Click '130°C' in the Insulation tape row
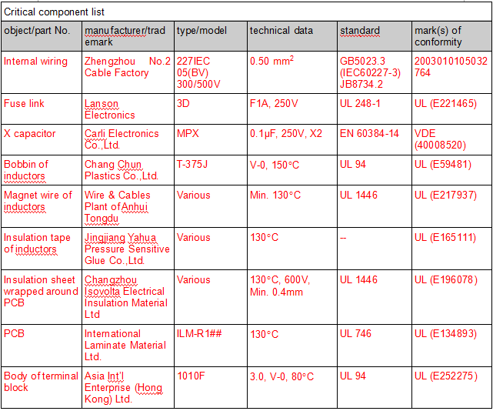 click(292, 249)
